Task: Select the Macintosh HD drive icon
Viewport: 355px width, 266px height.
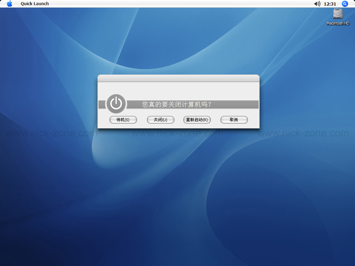Action: pos(338,14)
